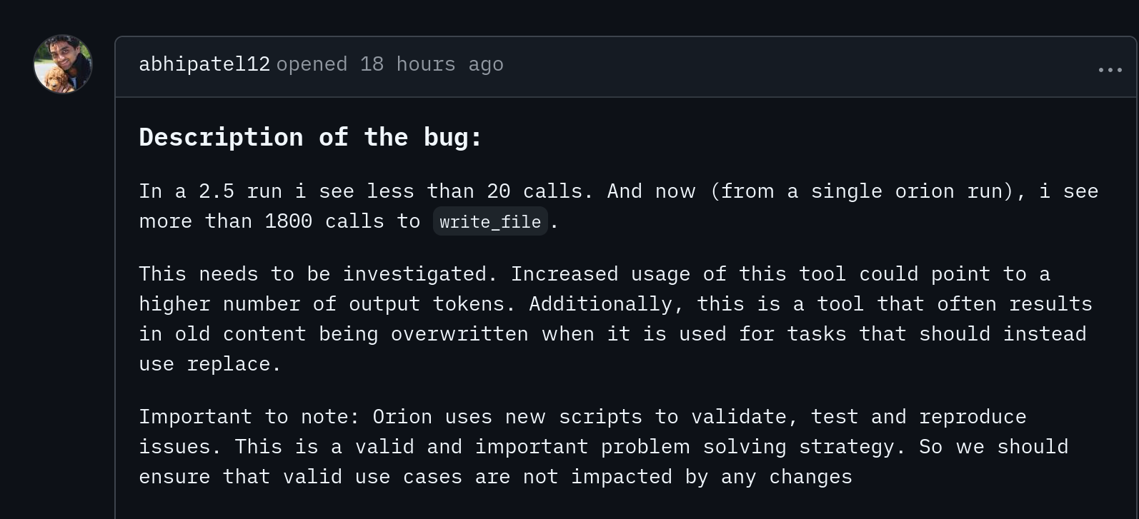1139x519 pixels.
Task: Click the word "opened" in comment header
Action: 312,64
